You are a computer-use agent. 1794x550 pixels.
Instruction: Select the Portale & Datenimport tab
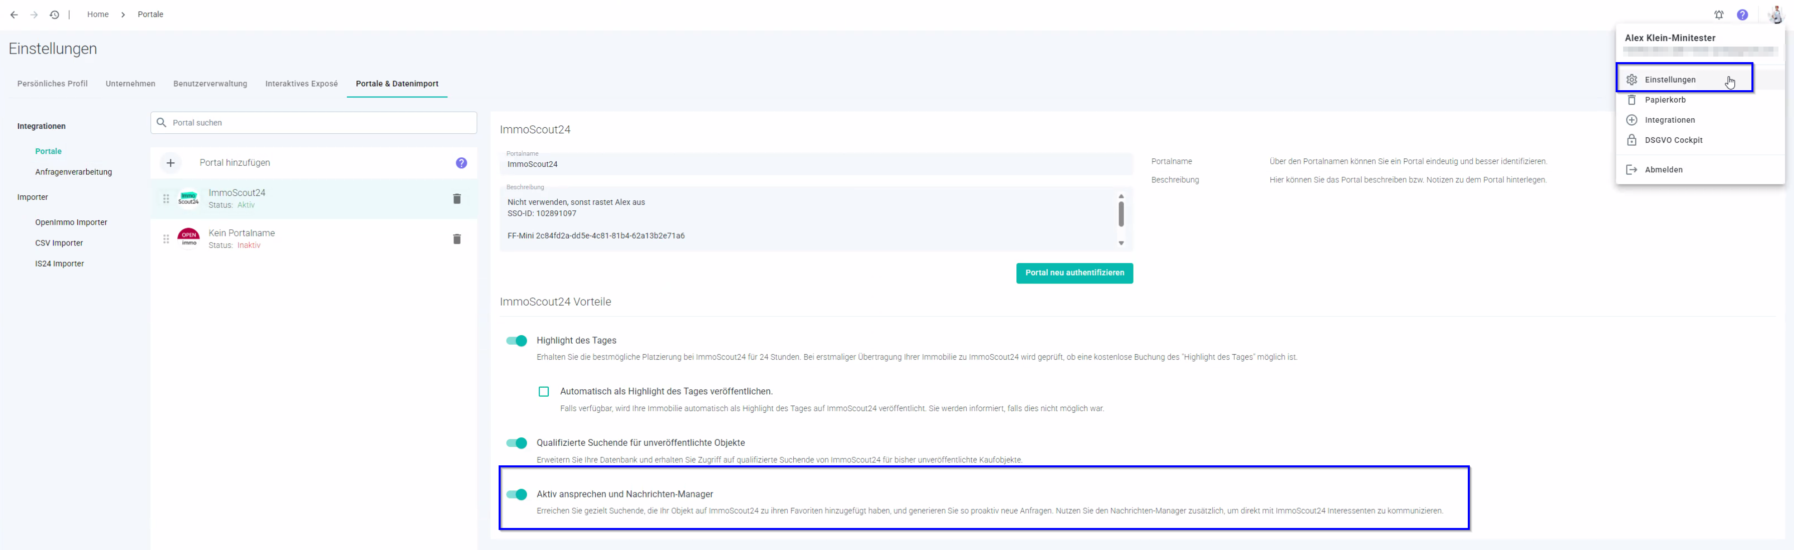pos(397,84)
